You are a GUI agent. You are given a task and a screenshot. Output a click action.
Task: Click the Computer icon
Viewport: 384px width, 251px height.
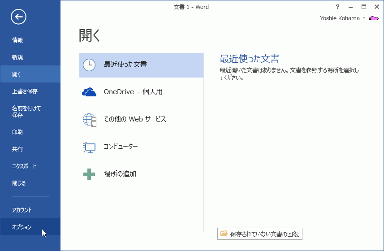[x=89, y=147]
